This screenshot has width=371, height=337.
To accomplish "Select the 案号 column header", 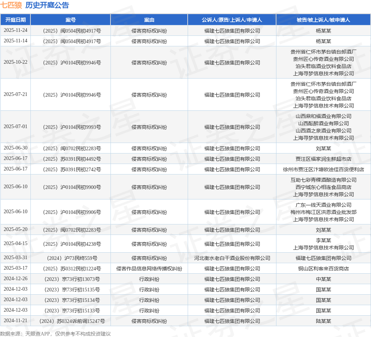I will coord(71,20).
